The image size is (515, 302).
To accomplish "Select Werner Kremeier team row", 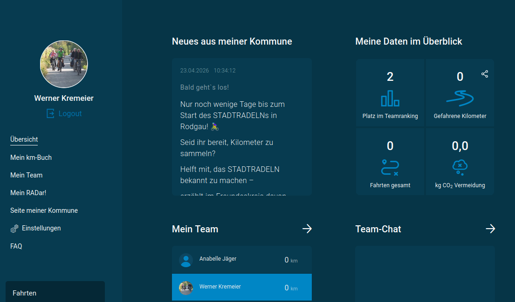I will click(x=241, y=287).
